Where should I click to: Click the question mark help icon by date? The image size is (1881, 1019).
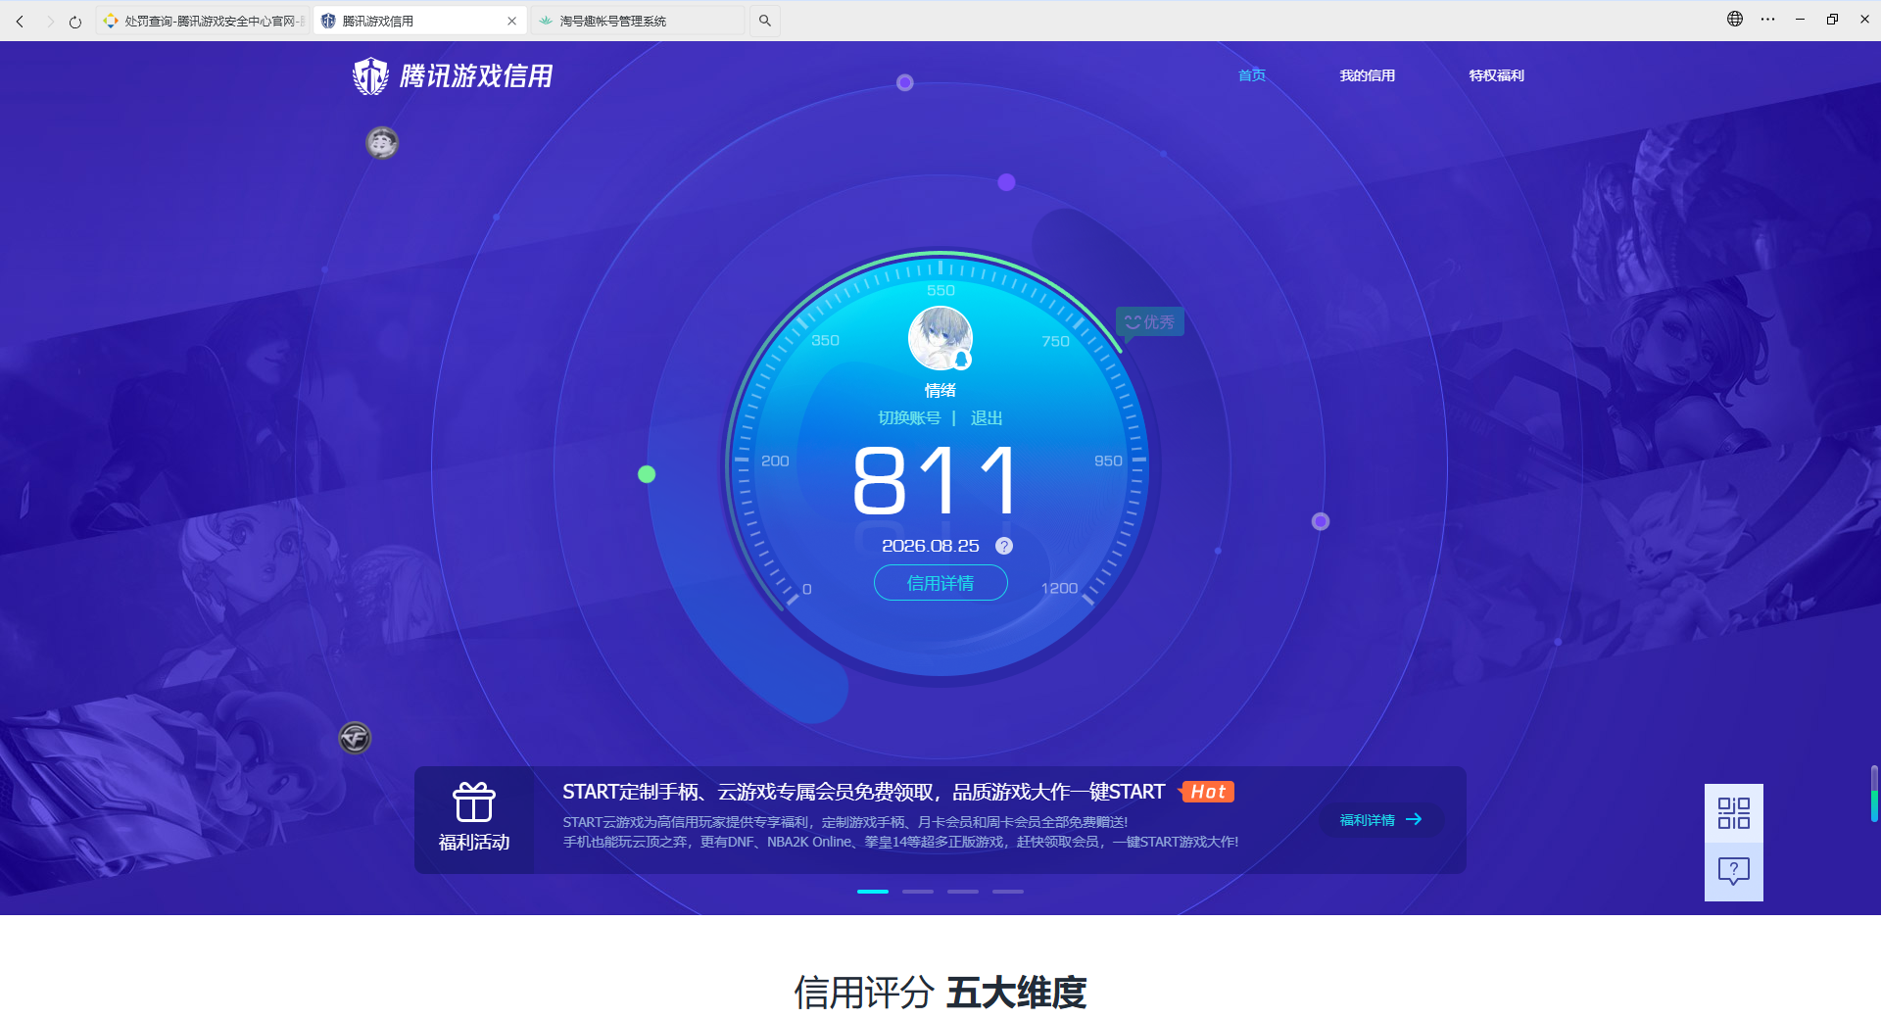click(1004, 546)
